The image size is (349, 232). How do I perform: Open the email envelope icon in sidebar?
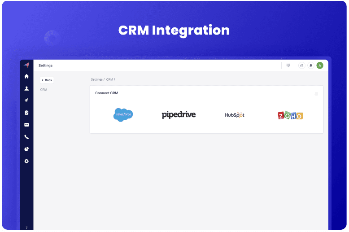point(26,125)
